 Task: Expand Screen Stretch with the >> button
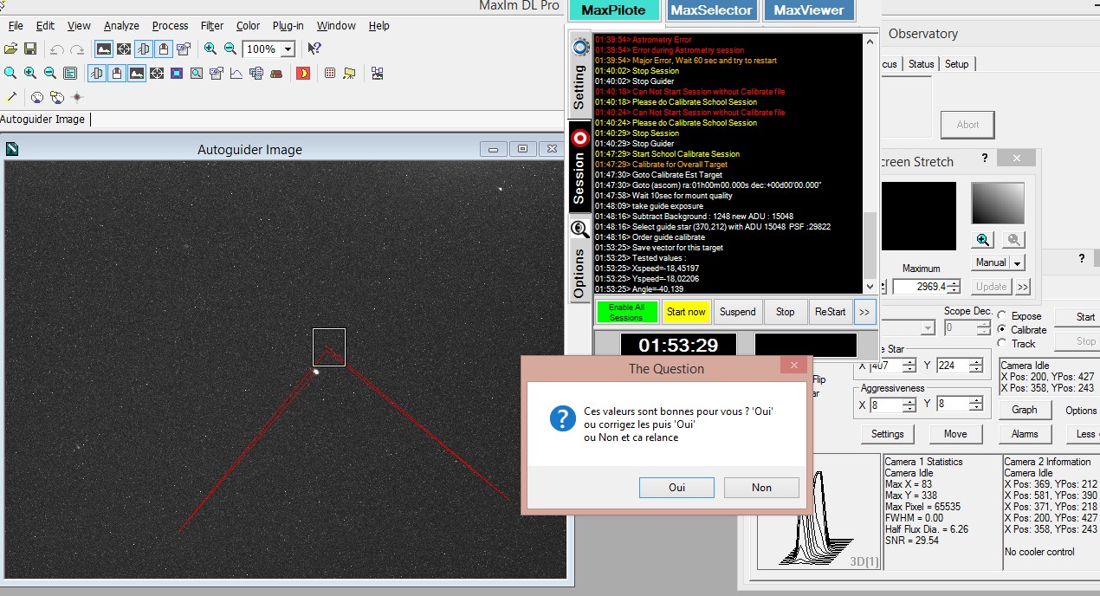[x=1023, y=287]
